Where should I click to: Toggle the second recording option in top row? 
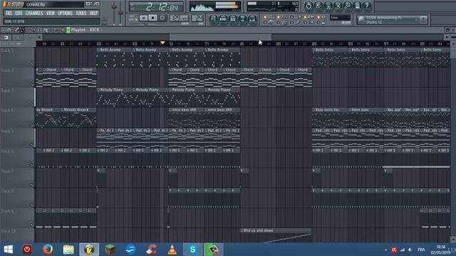279,17
